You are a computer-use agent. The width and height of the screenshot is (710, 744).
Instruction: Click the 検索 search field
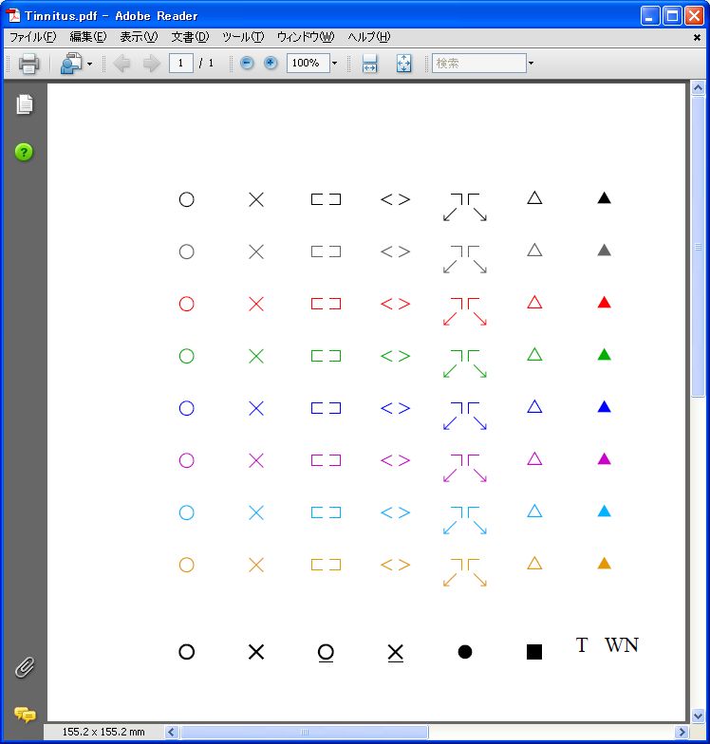coord(478,63)
